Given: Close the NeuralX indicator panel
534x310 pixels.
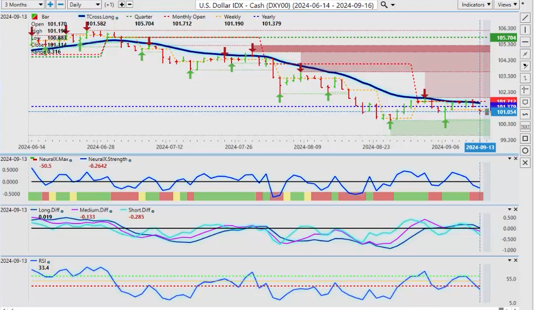Looking at the screenshot, I should point(516,159).
